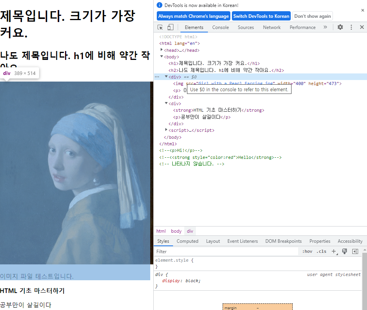Open the Sources tab
Image resolution: width=367 pixels, height=310 pixels.
[246, 27]
